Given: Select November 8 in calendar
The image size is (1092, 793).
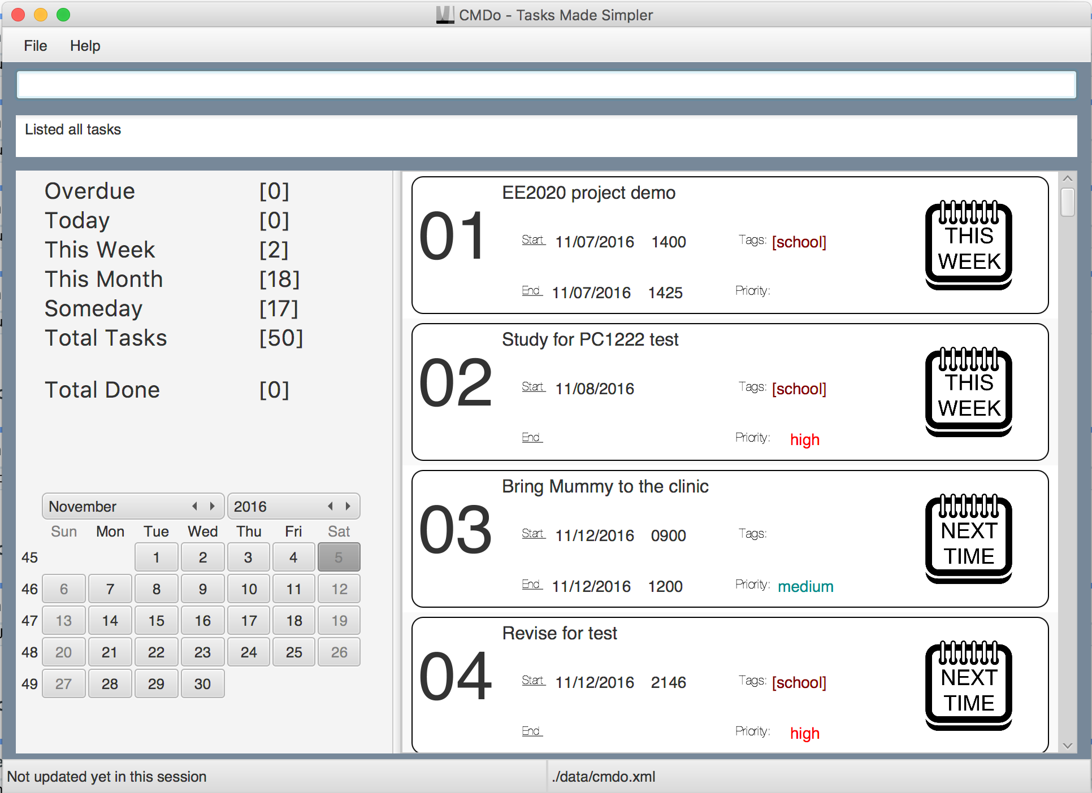Looking at the screenshot, I should coord(156,589).
